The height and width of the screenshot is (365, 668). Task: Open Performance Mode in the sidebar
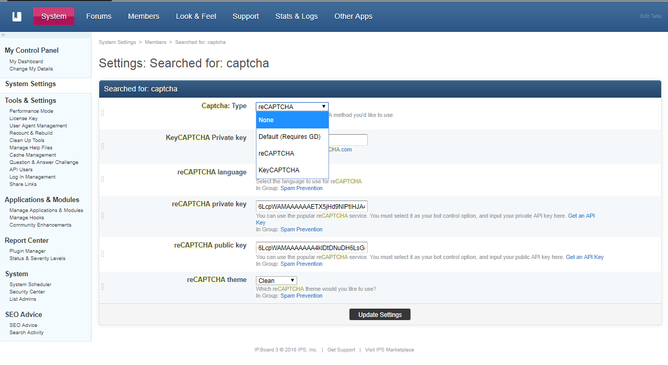point(31,111)
